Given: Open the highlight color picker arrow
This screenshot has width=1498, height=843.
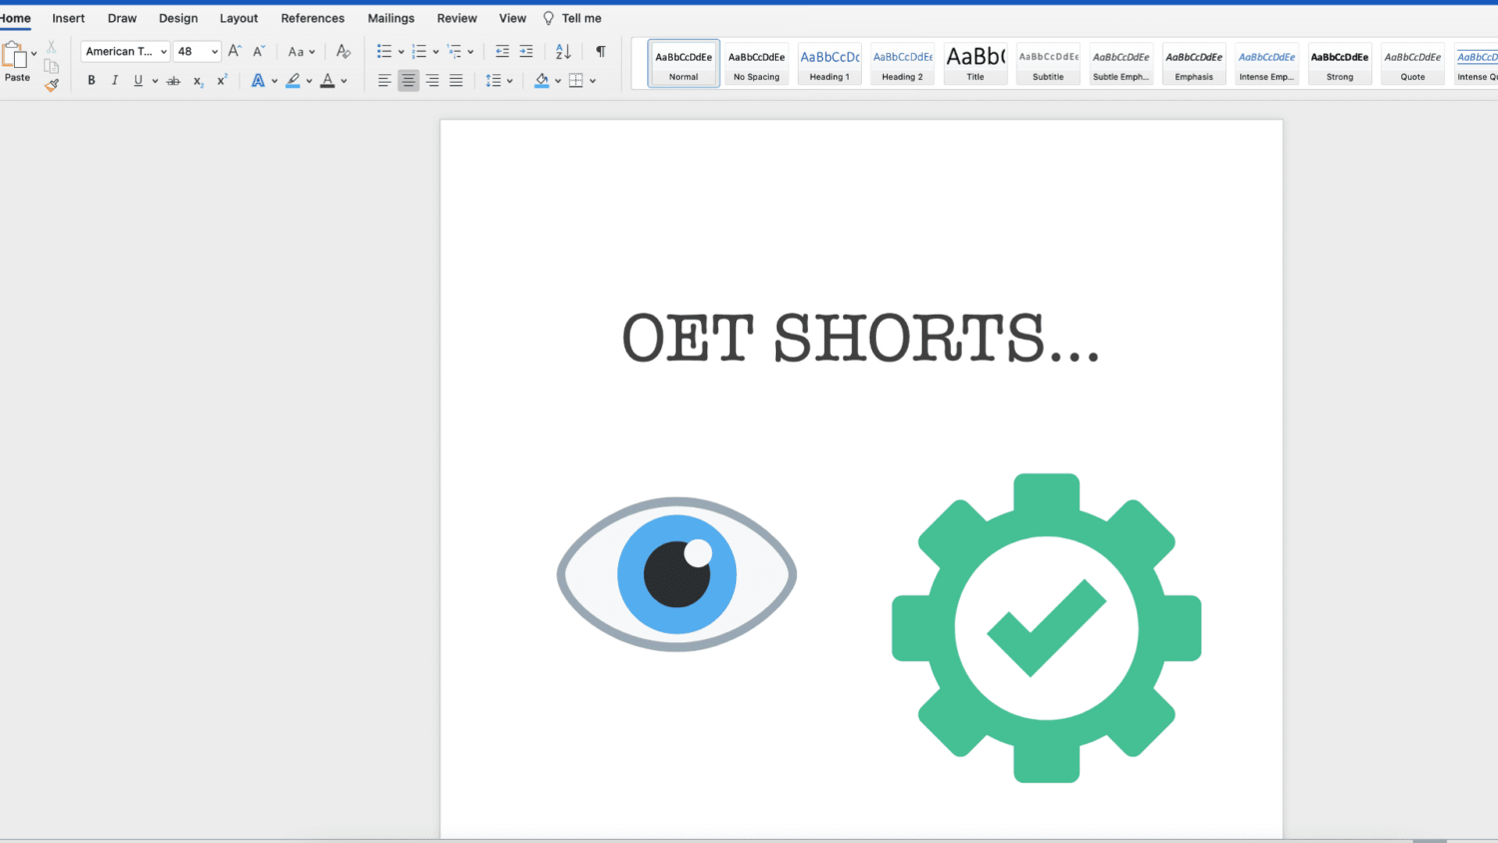Looking at the screenshot, I should [309, 81].
